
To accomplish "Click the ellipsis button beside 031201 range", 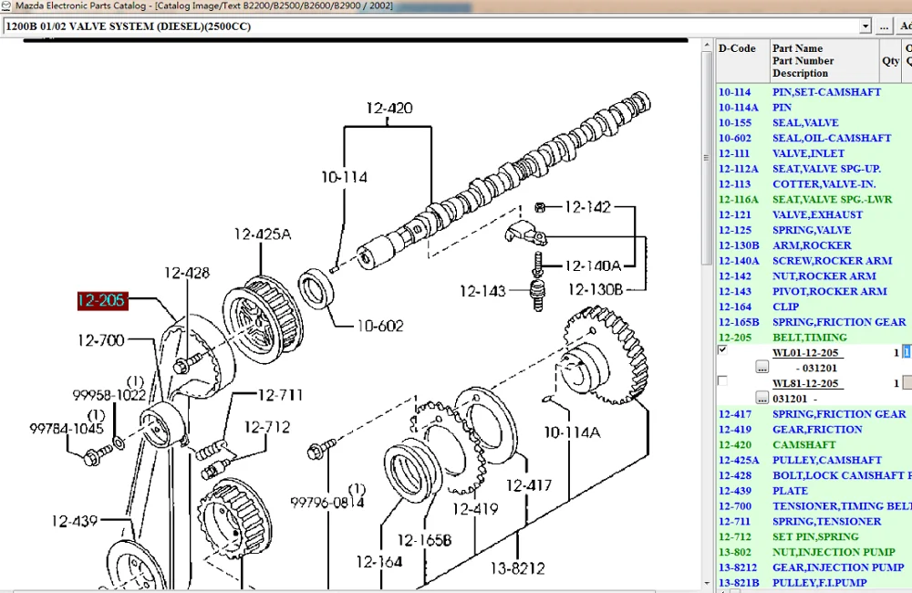I will coord(762,397).
